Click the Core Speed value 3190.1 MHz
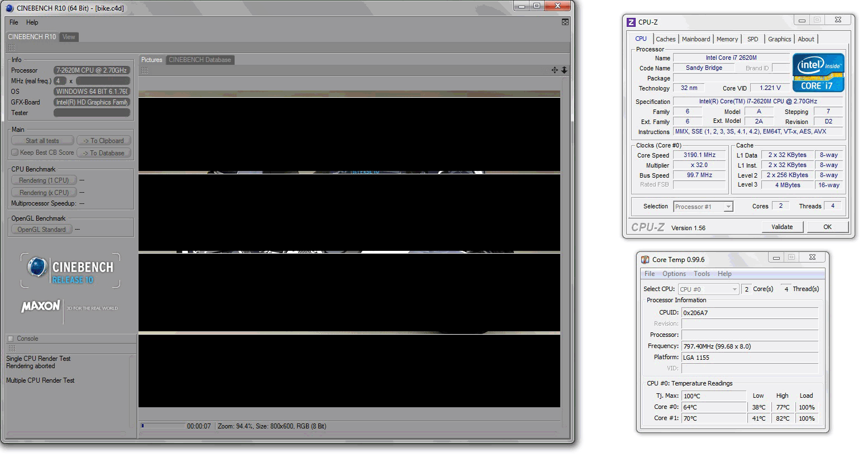Screen dimensions: 868x462 (x=699, y=155)
